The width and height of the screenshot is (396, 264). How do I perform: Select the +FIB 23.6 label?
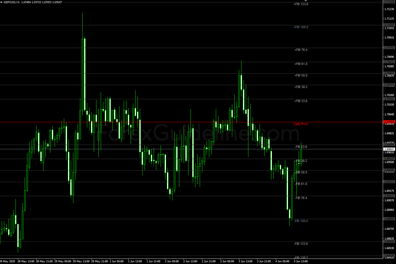[x=301, y=101]
